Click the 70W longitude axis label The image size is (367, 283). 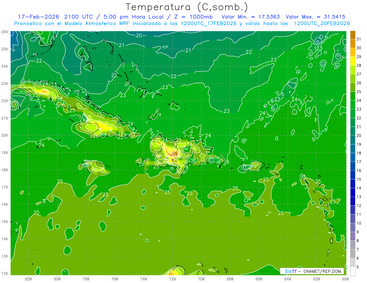click(201, 279)
